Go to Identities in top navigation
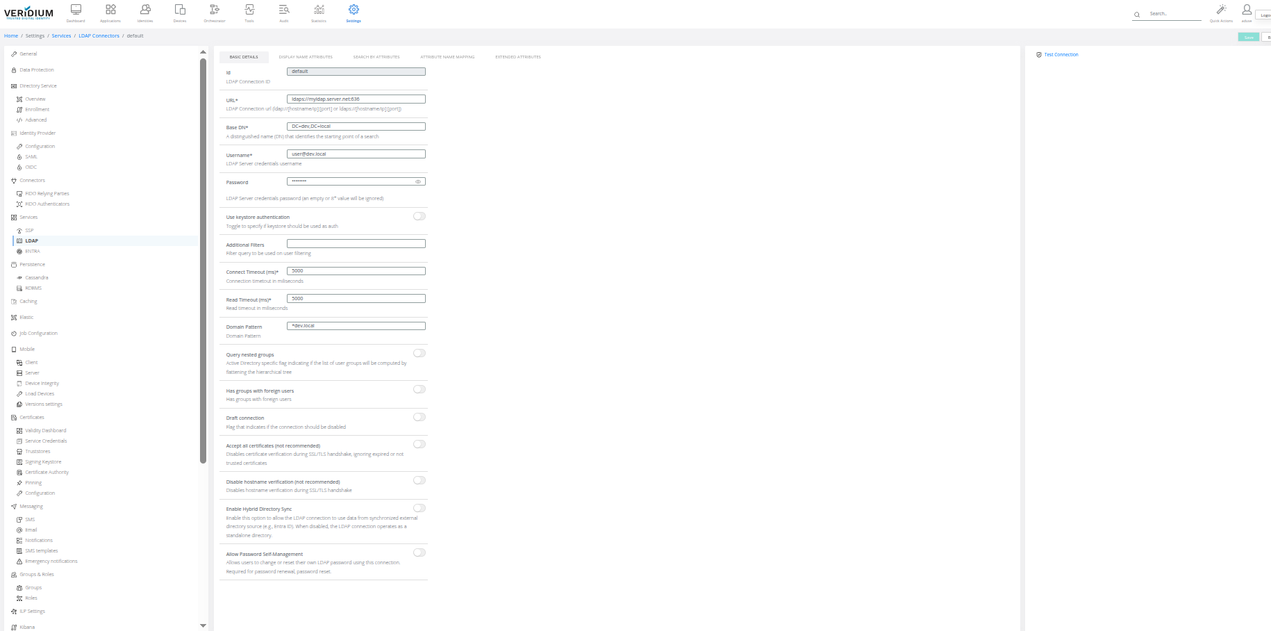Image resolution: width=1271 pixels, height=631 pixels. point(145,10)
